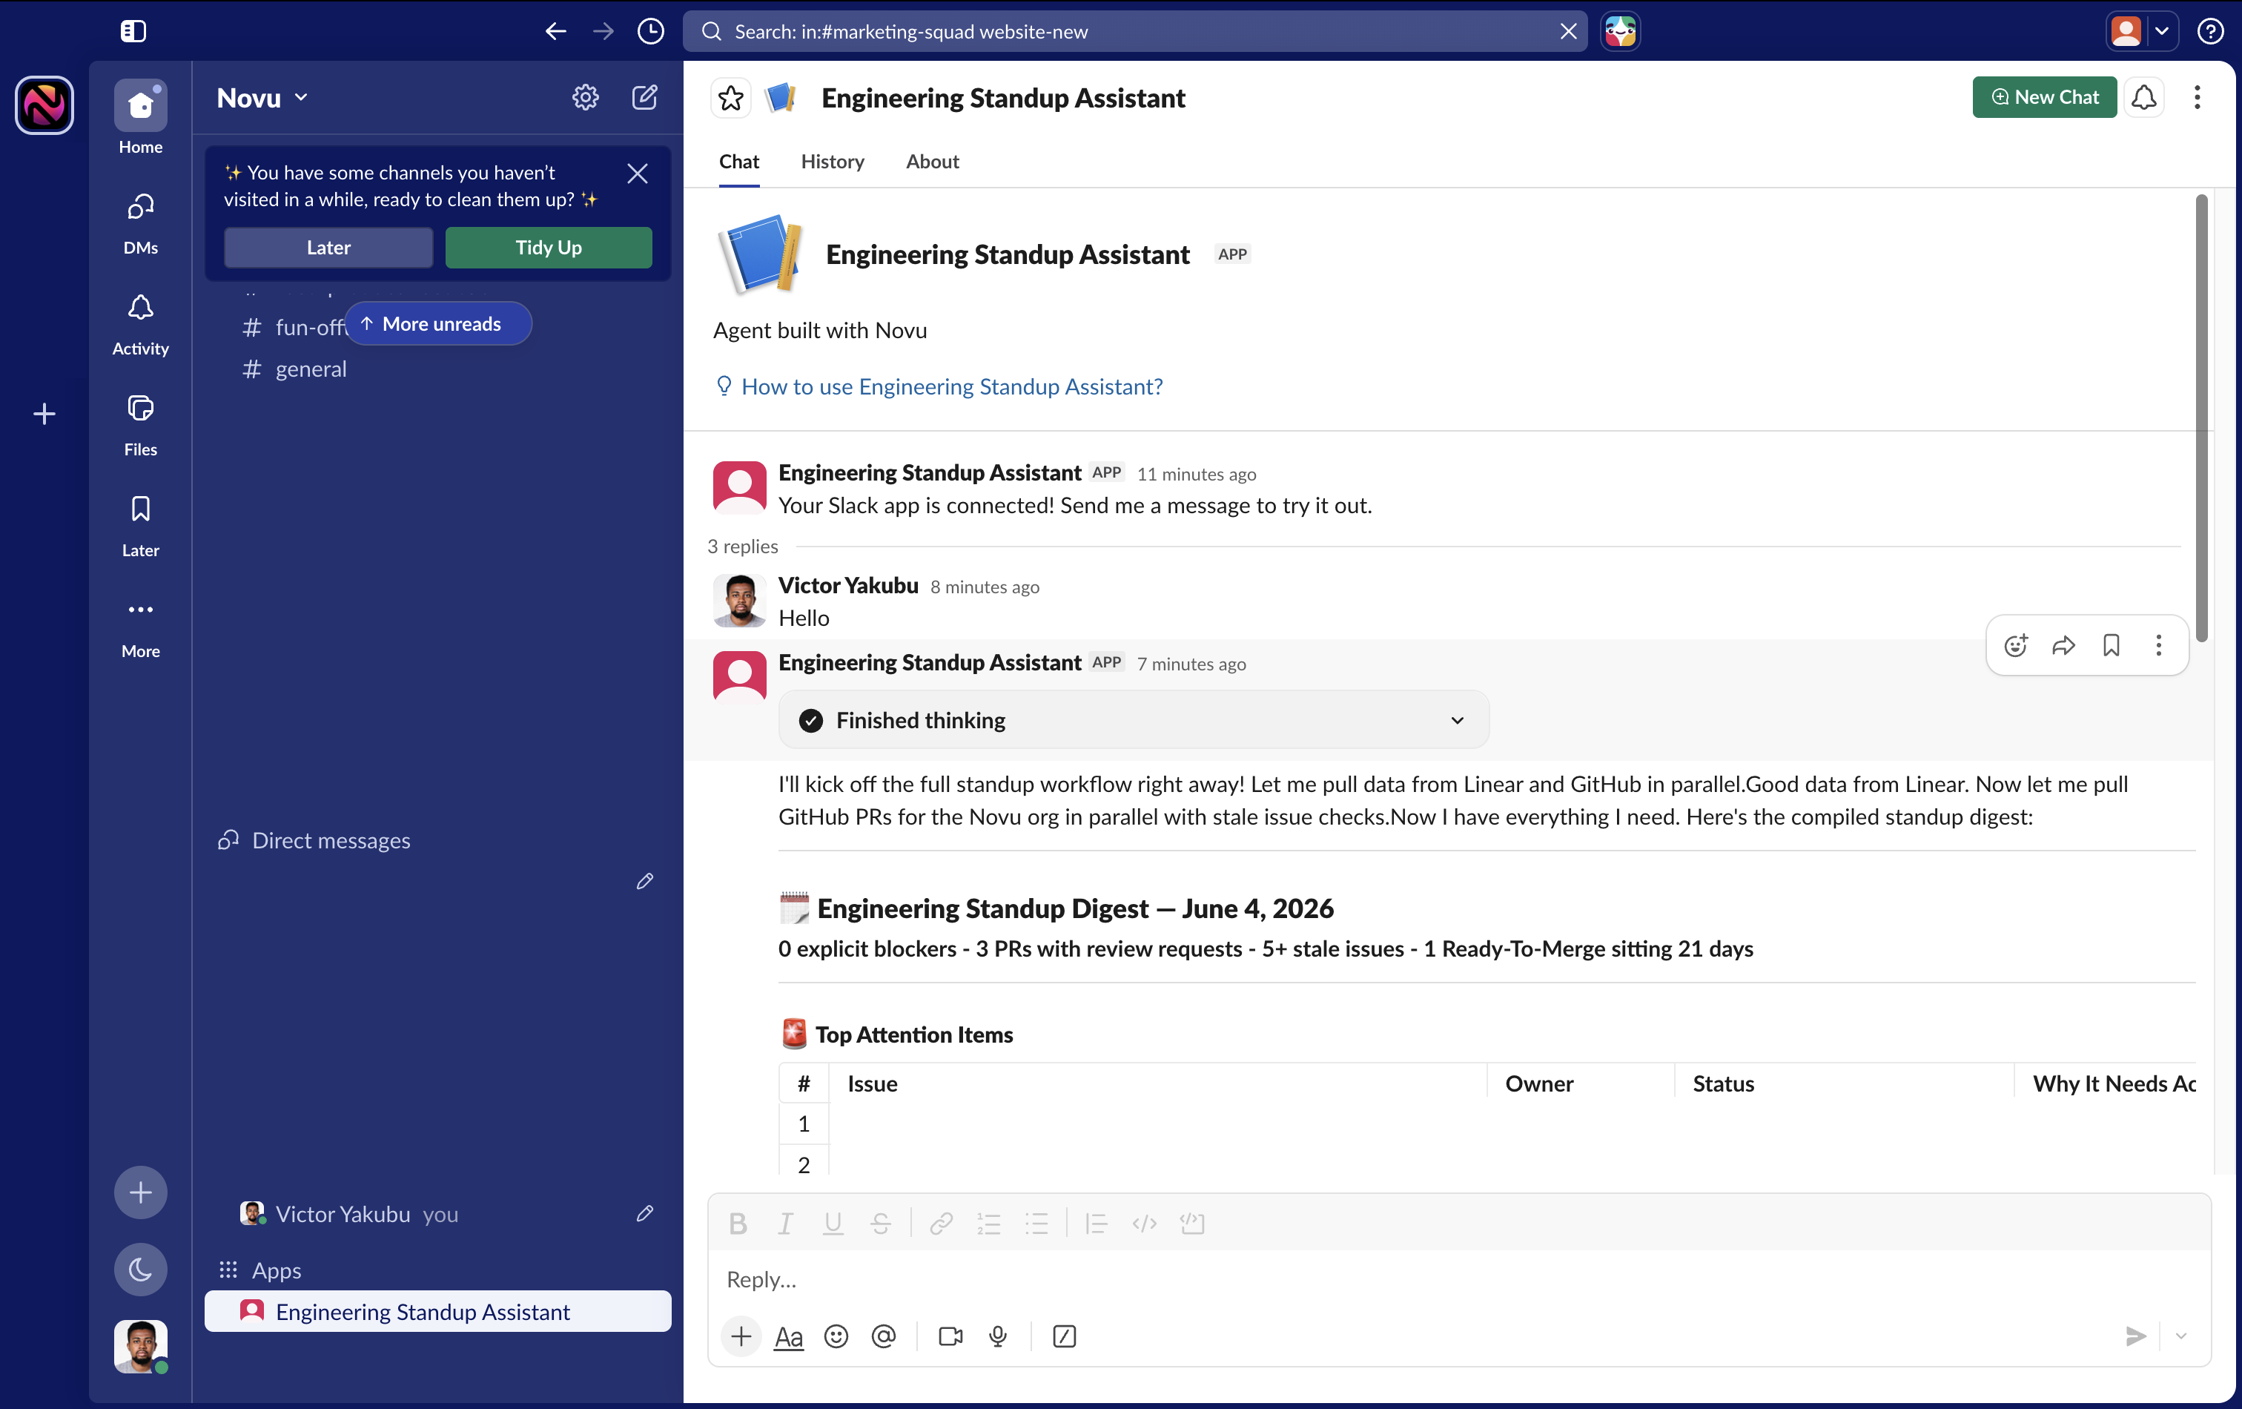
Task: Toggle the moon notifications pause icon
Action: [141, 1268]
